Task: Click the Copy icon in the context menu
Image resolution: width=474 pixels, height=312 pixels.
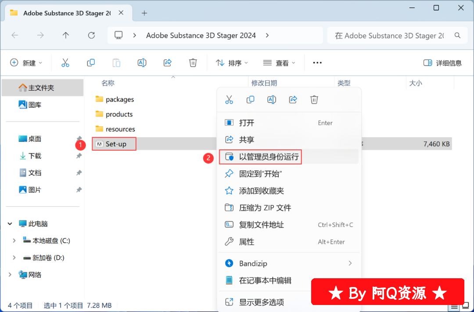Action: tap(250, 99)
